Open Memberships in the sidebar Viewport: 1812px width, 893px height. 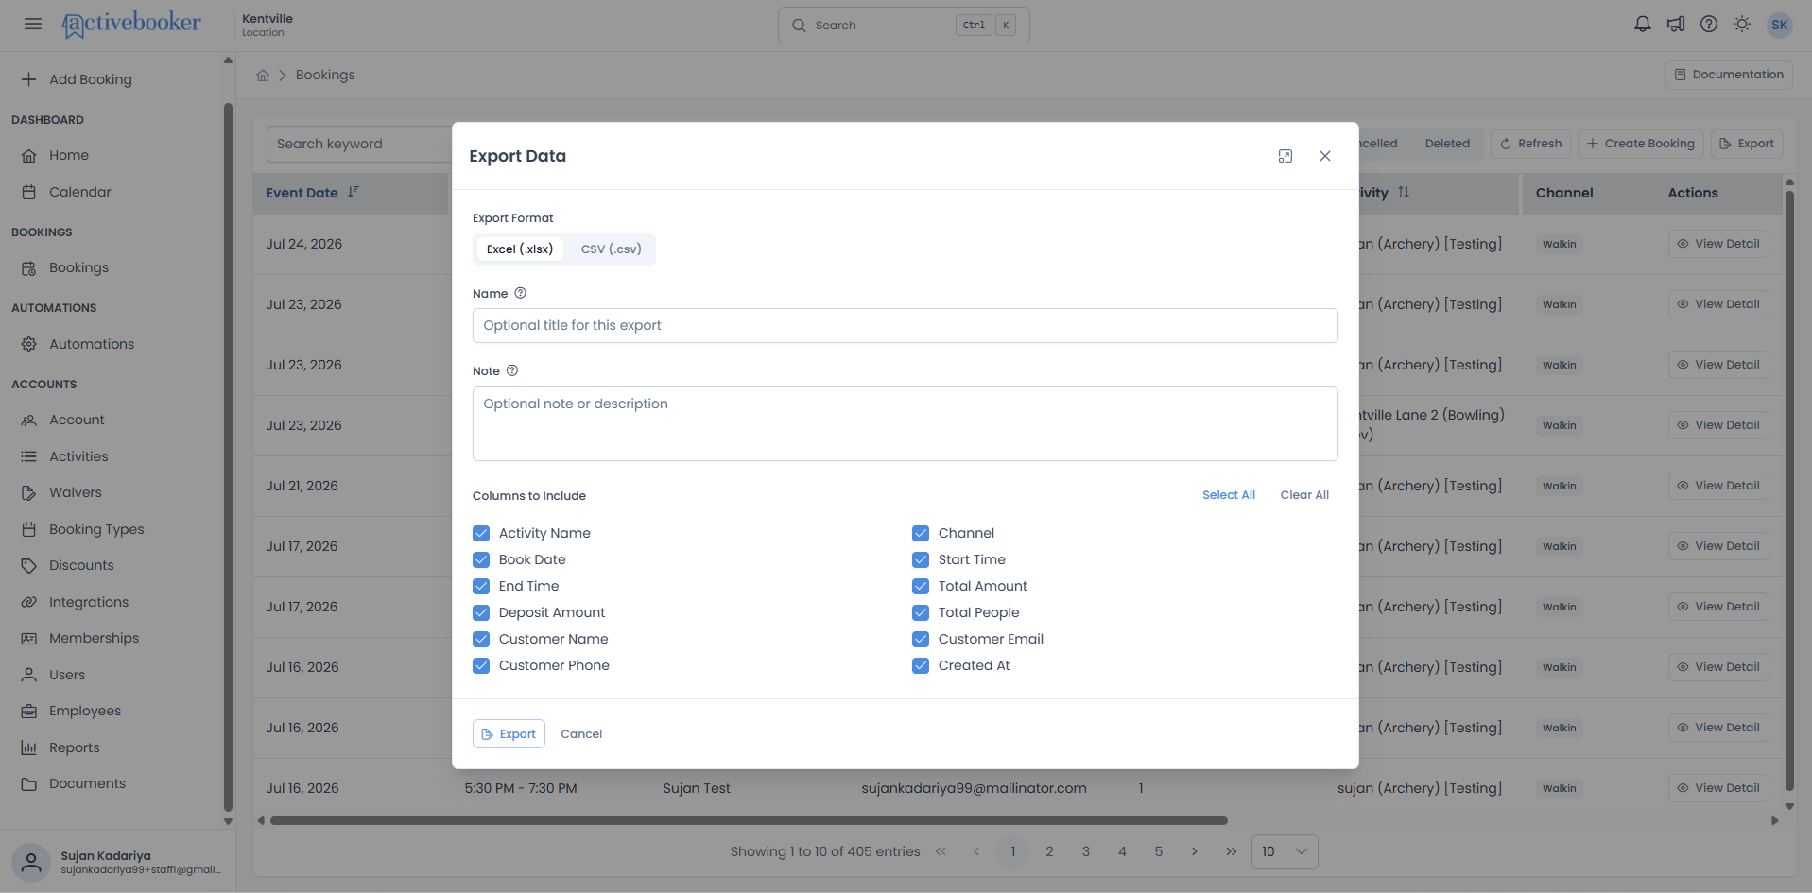click(x=94, y=638)
